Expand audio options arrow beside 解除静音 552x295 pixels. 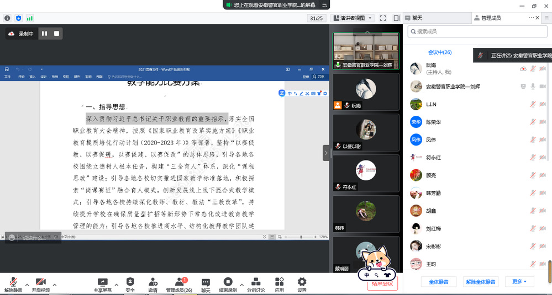(x=27, y=285)
